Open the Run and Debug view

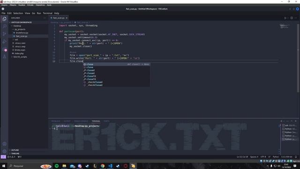[x=4, y=42]
